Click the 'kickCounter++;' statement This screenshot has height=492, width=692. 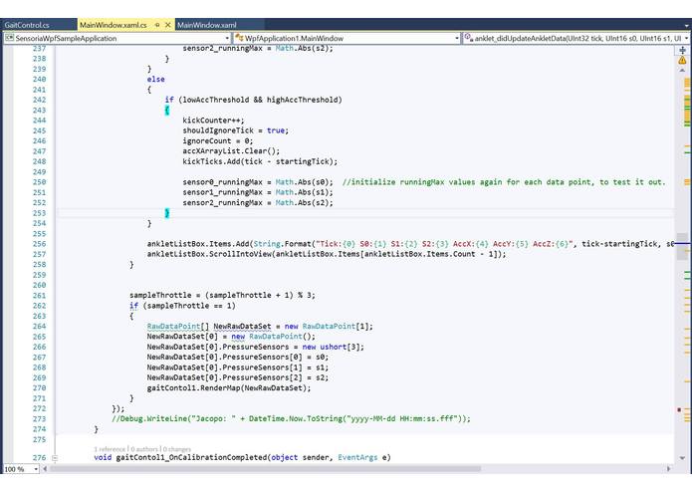tap(213, 121)
